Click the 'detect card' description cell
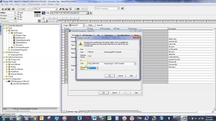The image size is (216, 121). pos(191,39)
